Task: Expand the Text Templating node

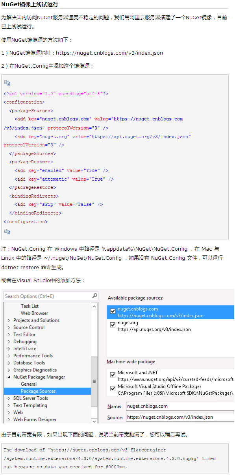Action: [9, 405]
